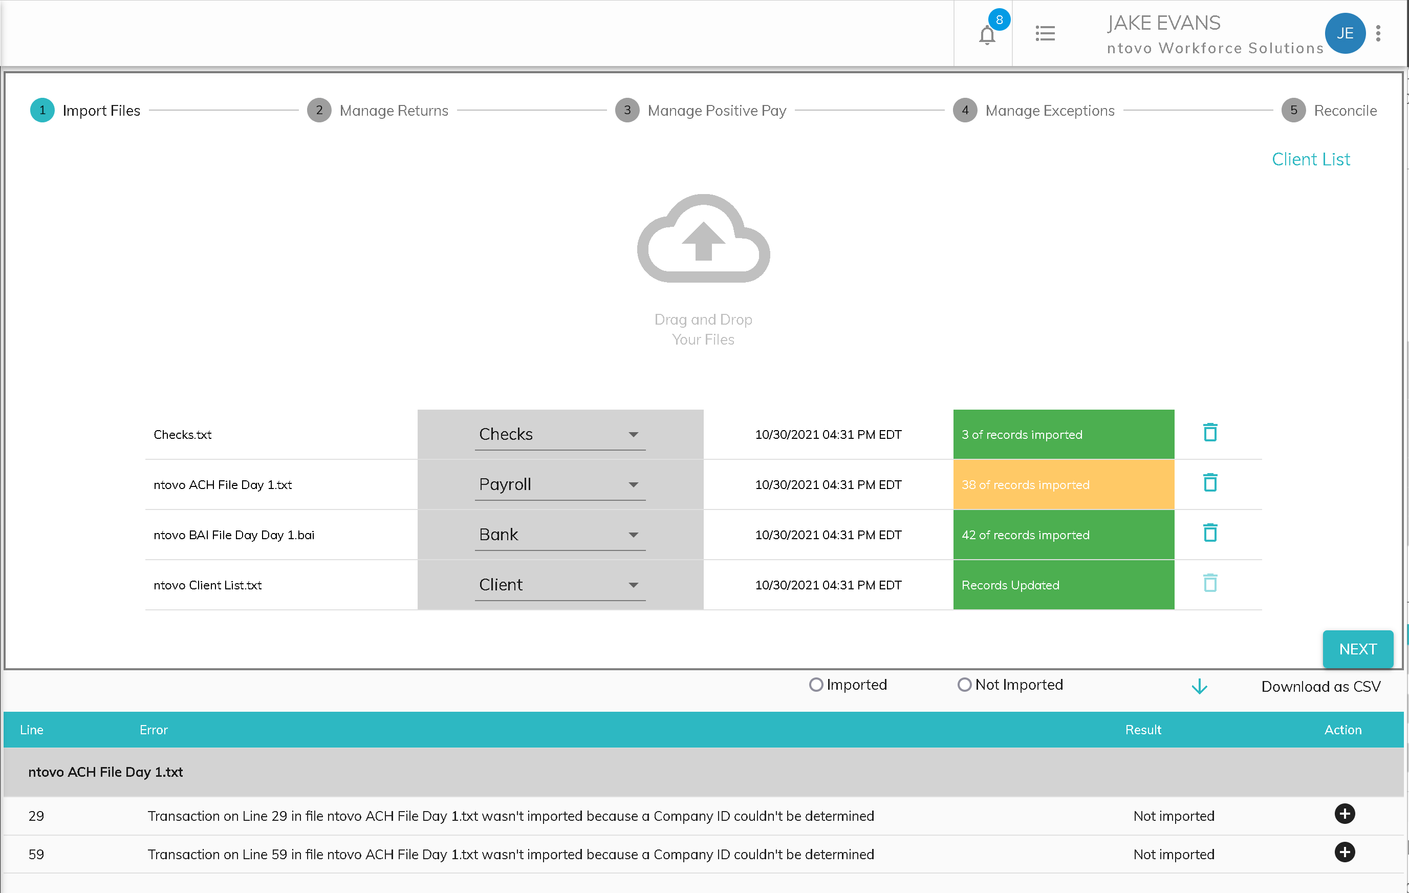Open the Client List link

[x=1310, y=159]
